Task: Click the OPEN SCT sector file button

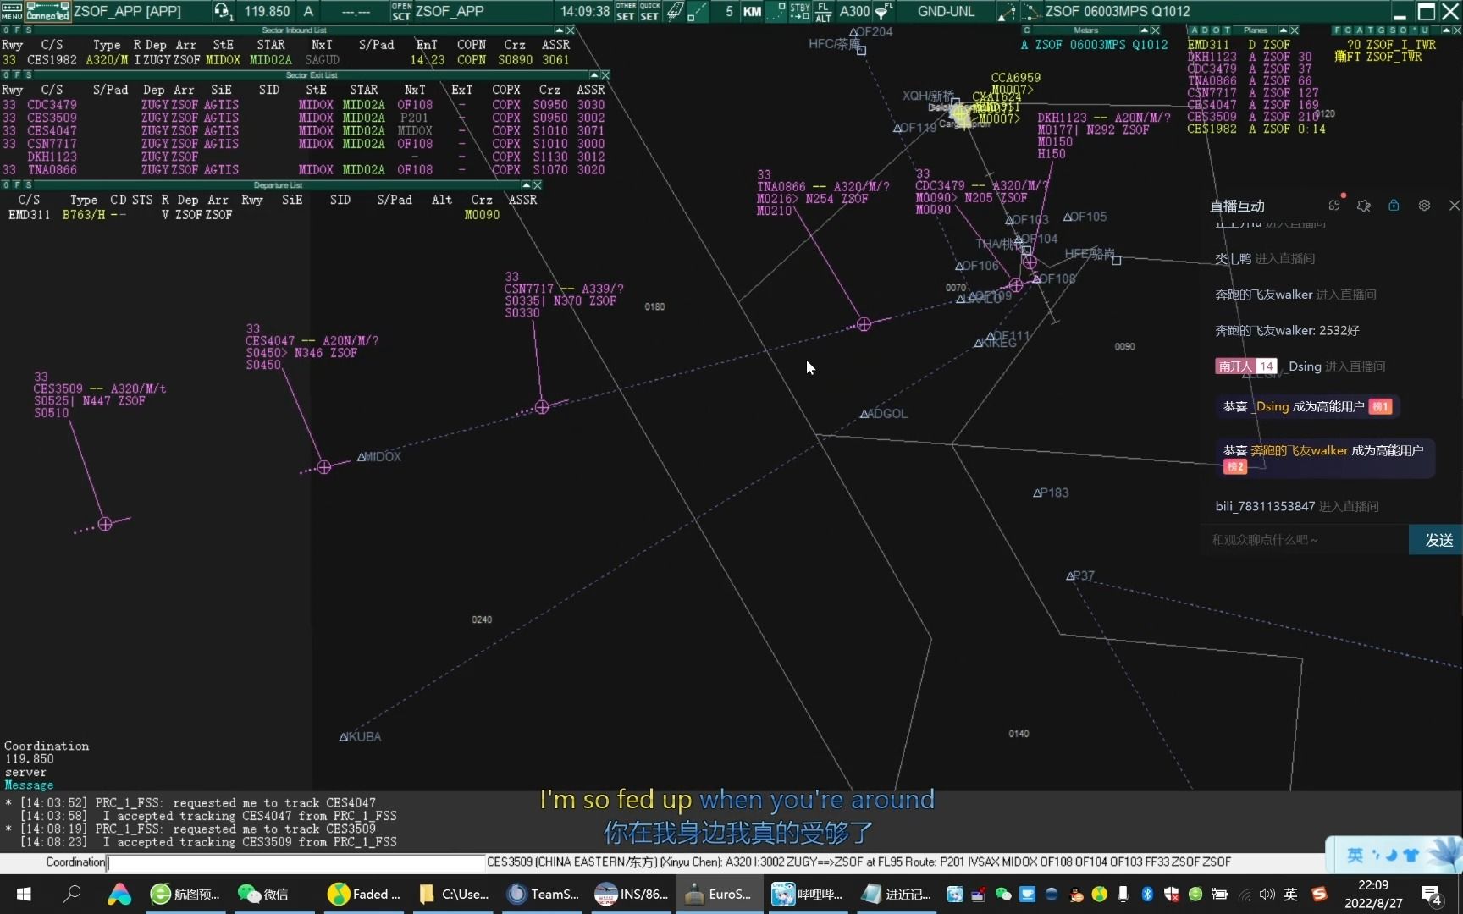Action: point(401,11)
